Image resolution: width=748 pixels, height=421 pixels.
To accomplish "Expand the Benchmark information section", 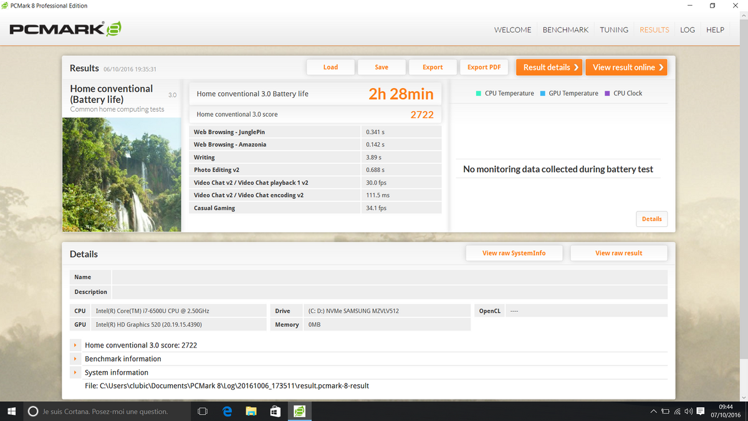I will point(75,359).
